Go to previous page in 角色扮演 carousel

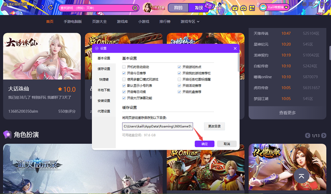click(307, 136)
